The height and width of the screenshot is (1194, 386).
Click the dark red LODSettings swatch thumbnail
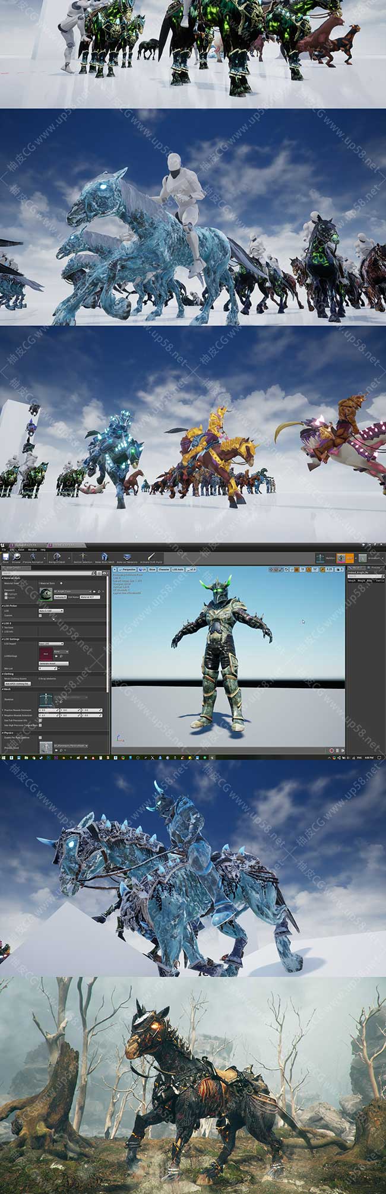pos(46,654)
